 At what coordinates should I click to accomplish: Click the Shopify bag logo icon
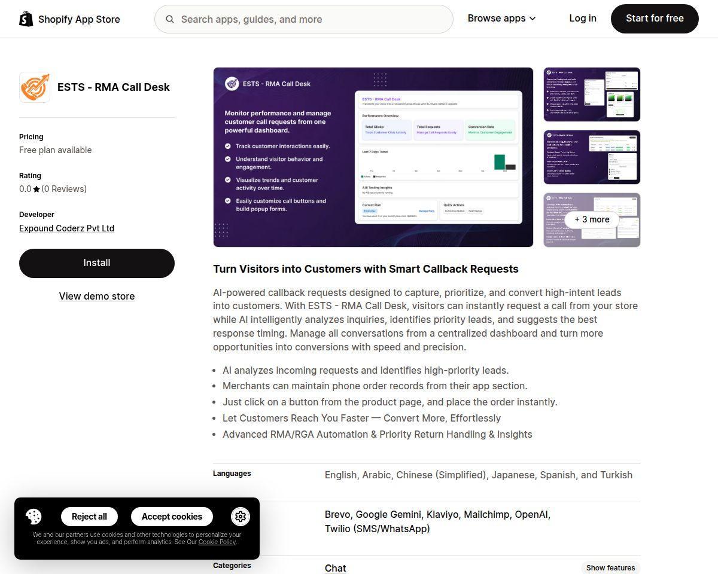(x=26, y=19)
